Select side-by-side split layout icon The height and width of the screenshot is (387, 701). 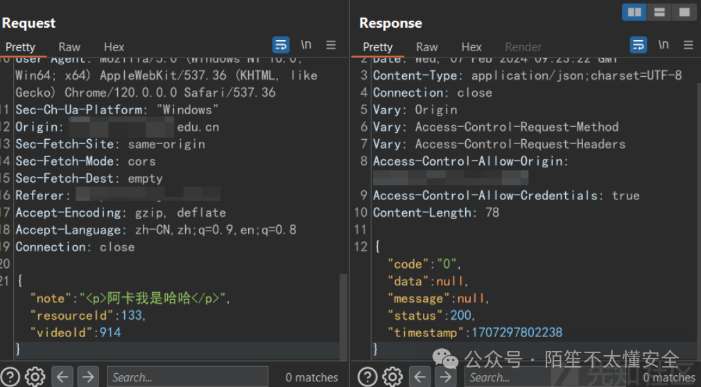634,12
